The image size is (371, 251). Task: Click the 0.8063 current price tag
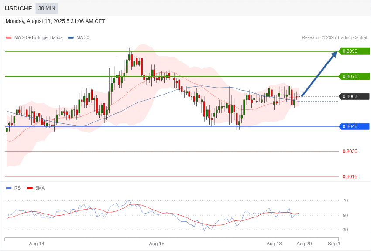pos(354,96)
